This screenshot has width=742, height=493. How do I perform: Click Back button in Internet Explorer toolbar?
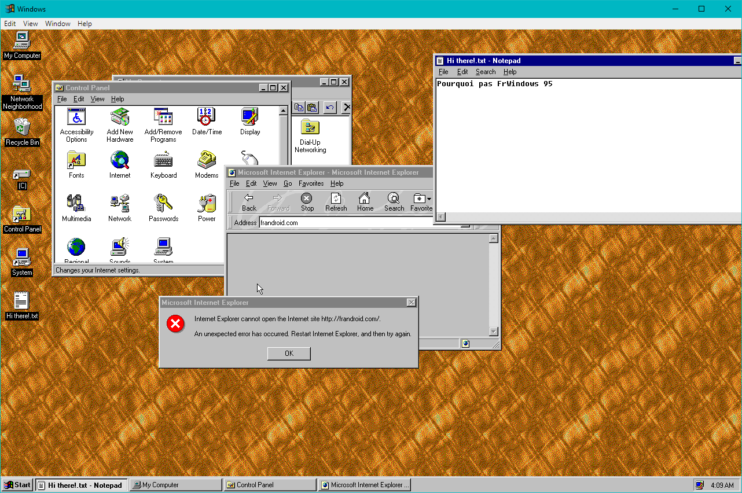tap(249, 202)
